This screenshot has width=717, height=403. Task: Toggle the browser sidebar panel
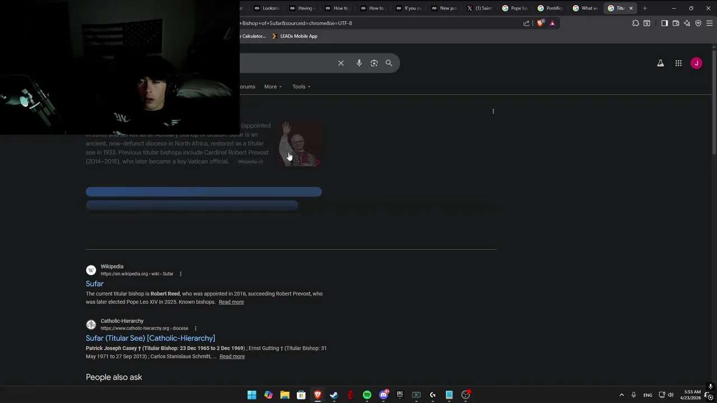pyautogui.click(x=664, y=24)
